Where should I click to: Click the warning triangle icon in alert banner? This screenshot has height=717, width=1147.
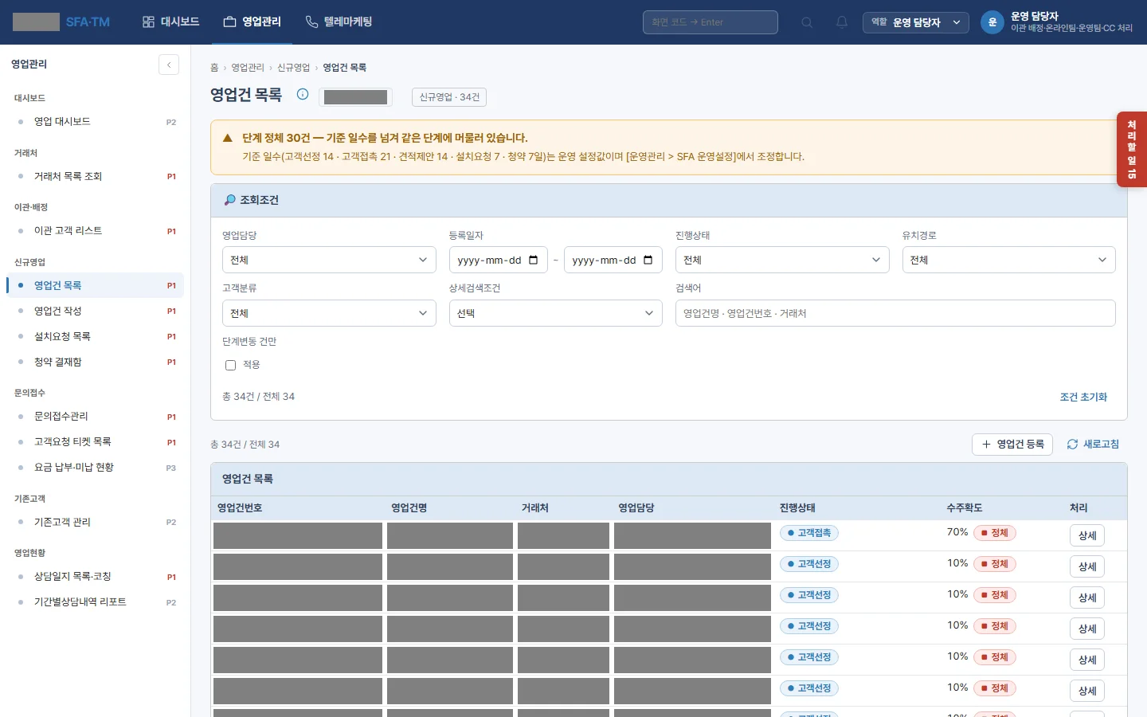coord(228,138)
